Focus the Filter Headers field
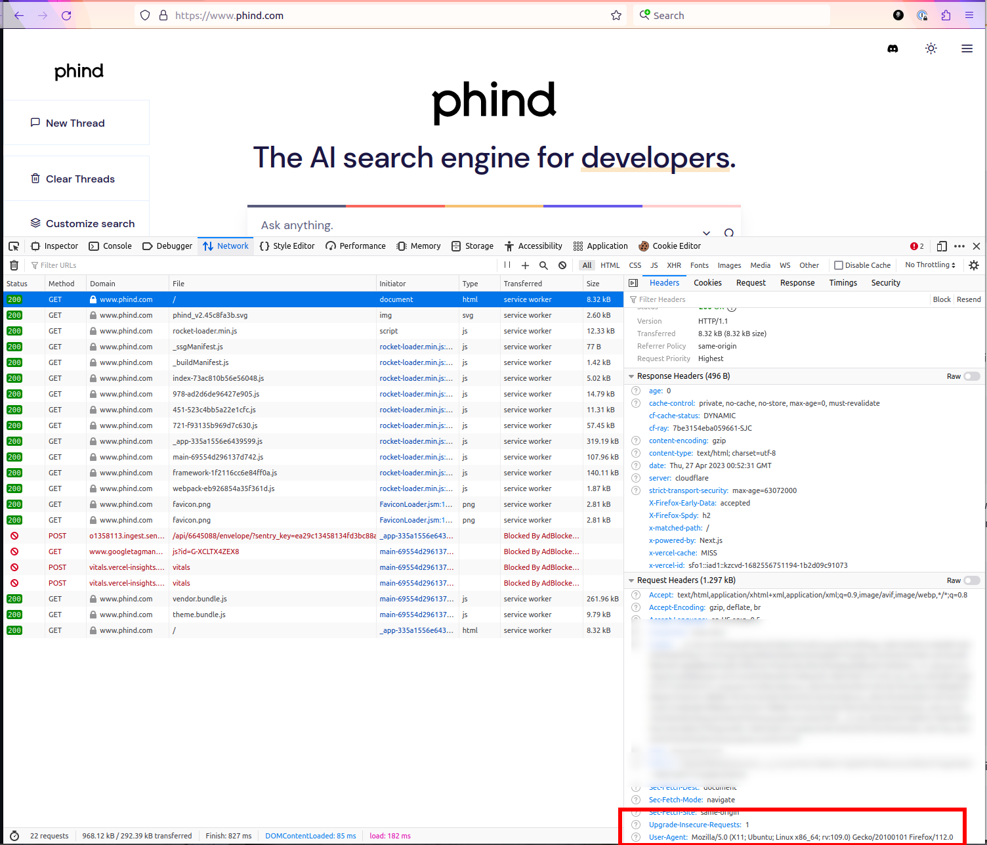Image resolution: width=987 pixels, height=845 pixels. coord(778,299)
